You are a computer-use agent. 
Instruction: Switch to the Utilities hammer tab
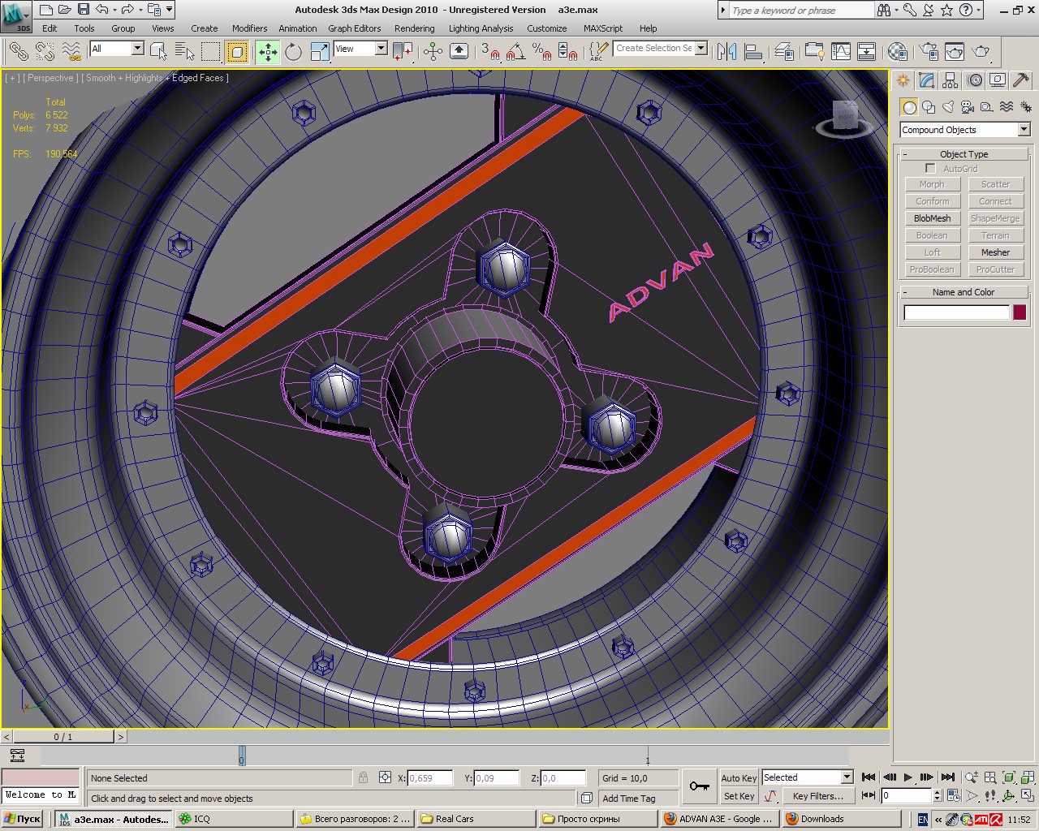coord(1021,80)
